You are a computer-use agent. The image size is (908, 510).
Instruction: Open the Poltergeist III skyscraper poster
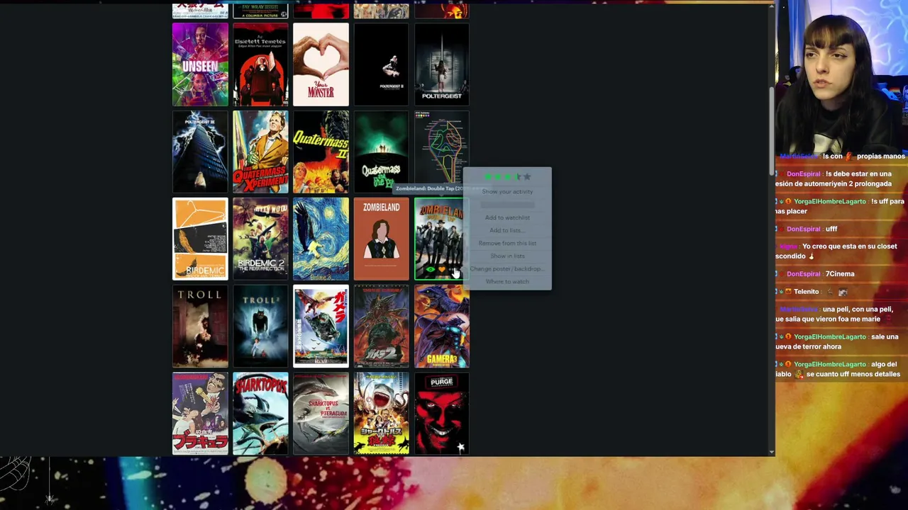coord(200,152)
